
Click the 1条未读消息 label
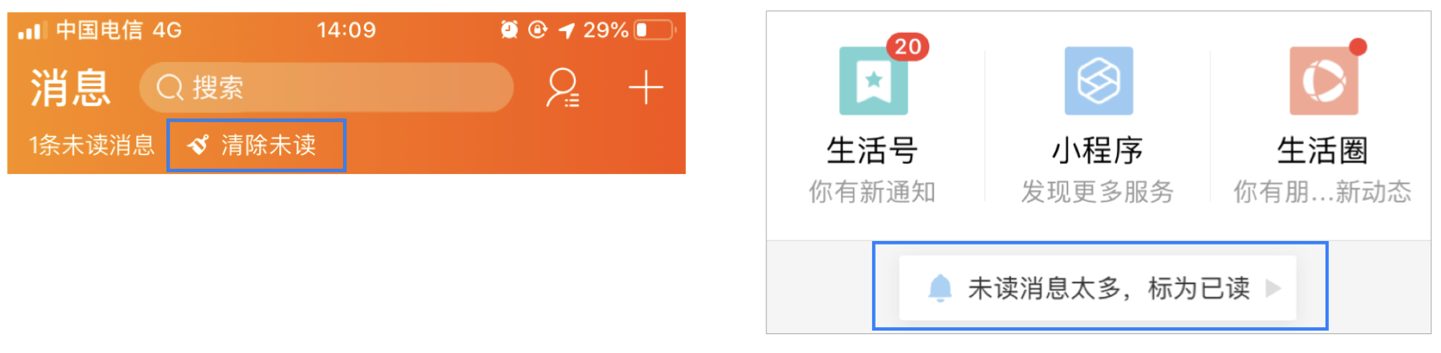(91, 145)
